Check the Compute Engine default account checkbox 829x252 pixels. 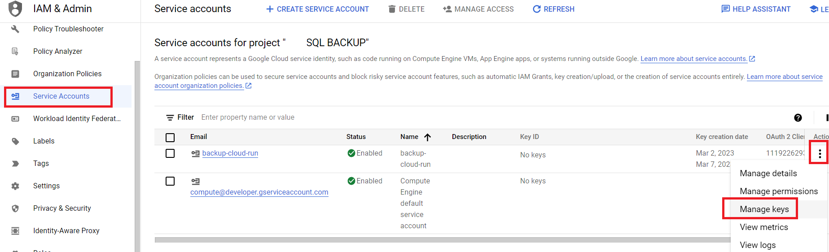pos(170,181)
